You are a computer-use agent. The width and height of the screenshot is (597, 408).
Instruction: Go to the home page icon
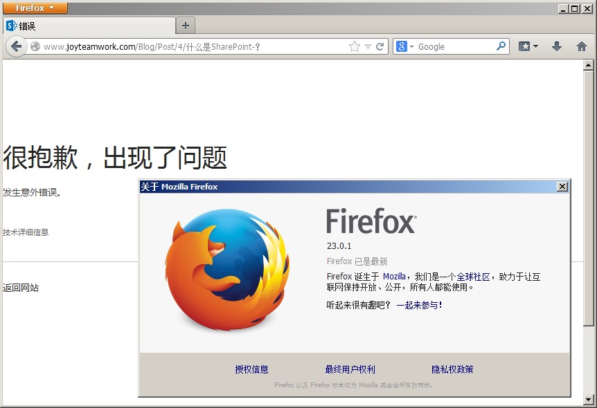pos(581,46)
